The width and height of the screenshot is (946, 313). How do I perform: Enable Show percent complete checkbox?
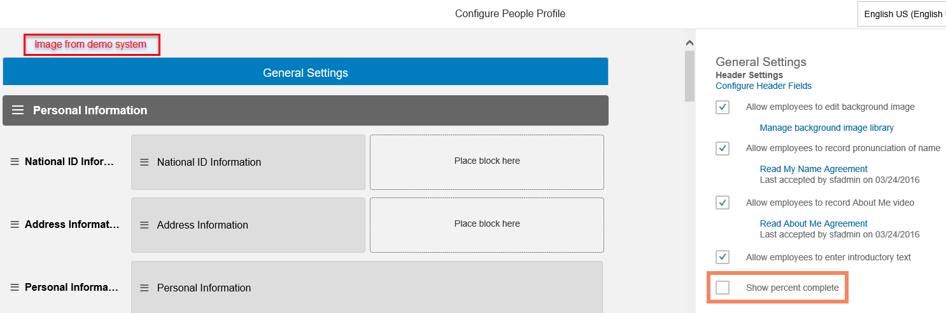[x=723, y=288]
